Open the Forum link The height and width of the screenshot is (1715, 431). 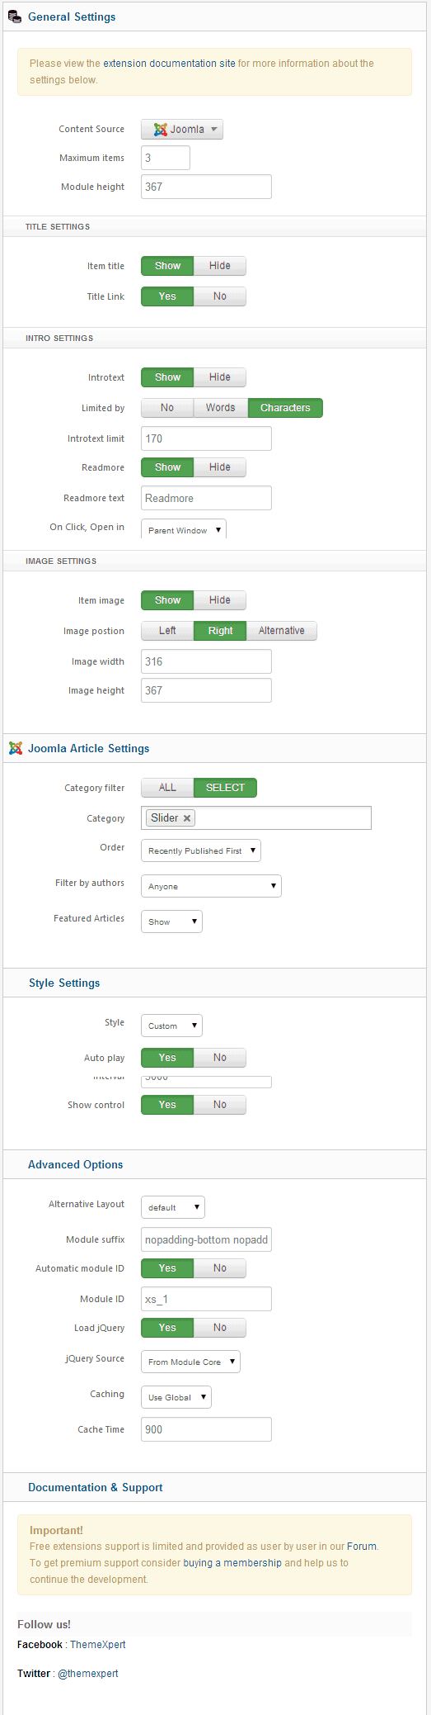point(361,1547)
